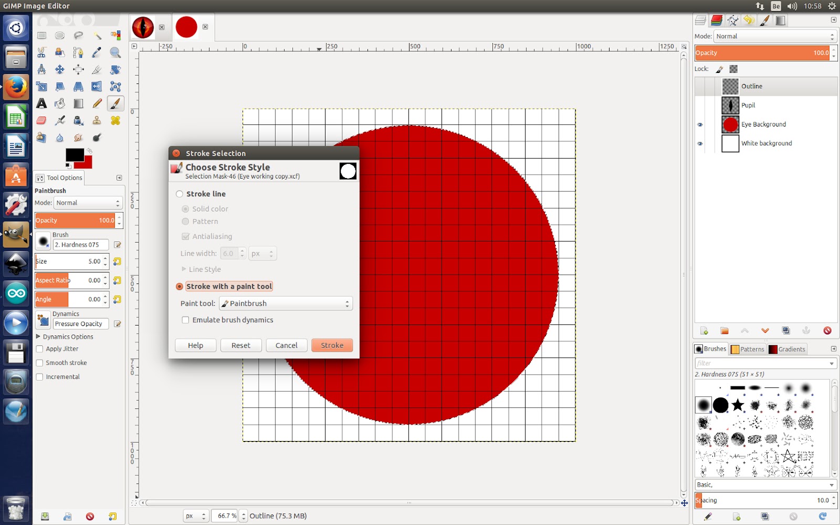Open the Paint tool dropdown in Stroke Selection
This screenshot has width=840, height=525.
[x=286, y=303]
